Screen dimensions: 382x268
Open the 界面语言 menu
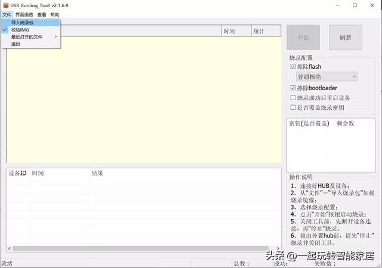[24, 14]
